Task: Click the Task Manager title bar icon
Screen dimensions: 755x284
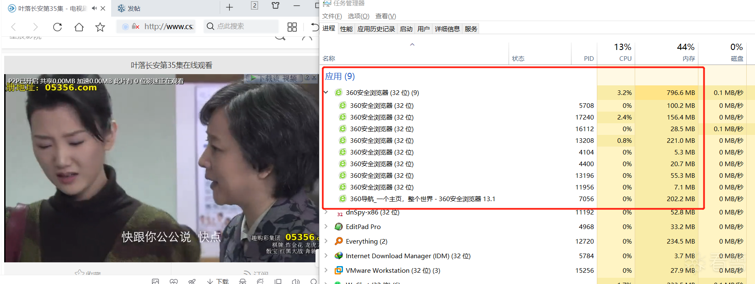Action: [327, 3]
